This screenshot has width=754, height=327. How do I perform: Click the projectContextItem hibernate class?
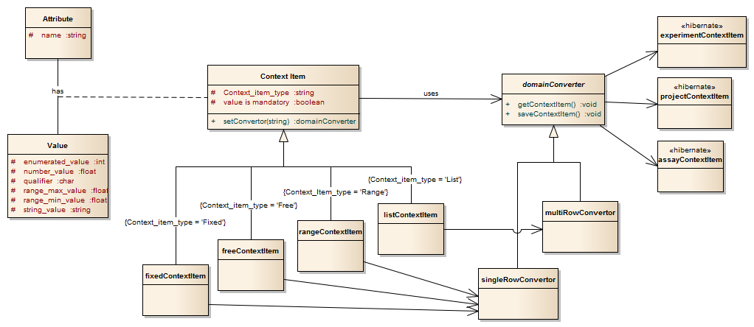(694, 96)
